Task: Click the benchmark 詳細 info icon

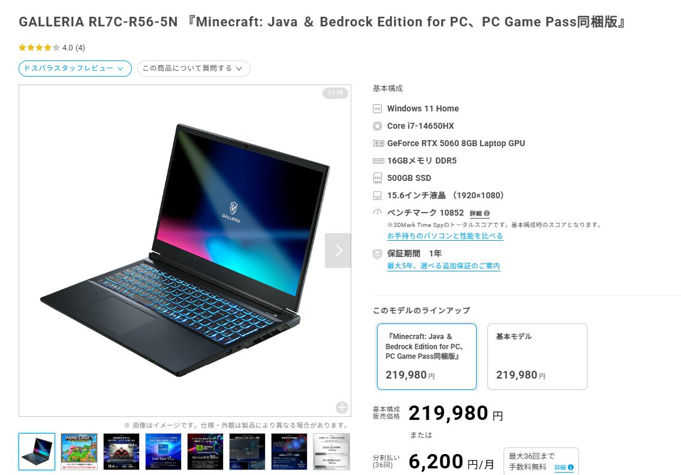Action: (x=480, y=213)
